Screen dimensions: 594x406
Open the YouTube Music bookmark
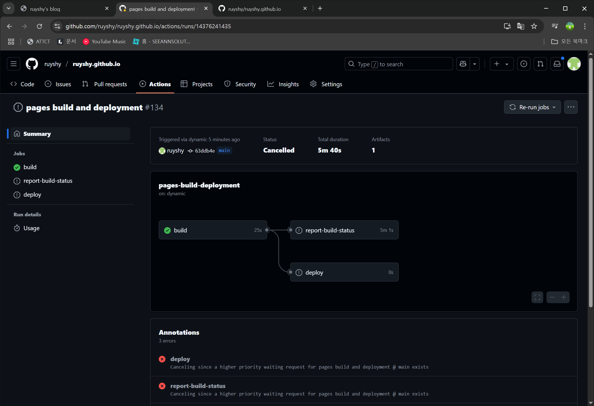tap(104, 41)
